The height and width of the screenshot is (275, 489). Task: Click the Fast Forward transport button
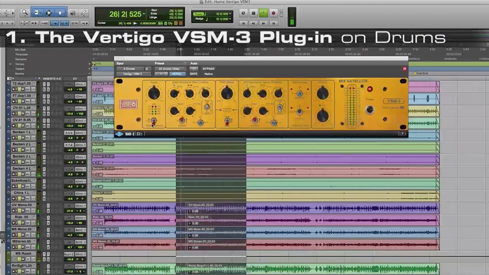pyautogui.click(x=263, y=23)
